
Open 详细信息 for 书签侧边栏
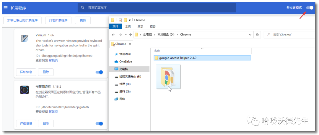[26, 123]
